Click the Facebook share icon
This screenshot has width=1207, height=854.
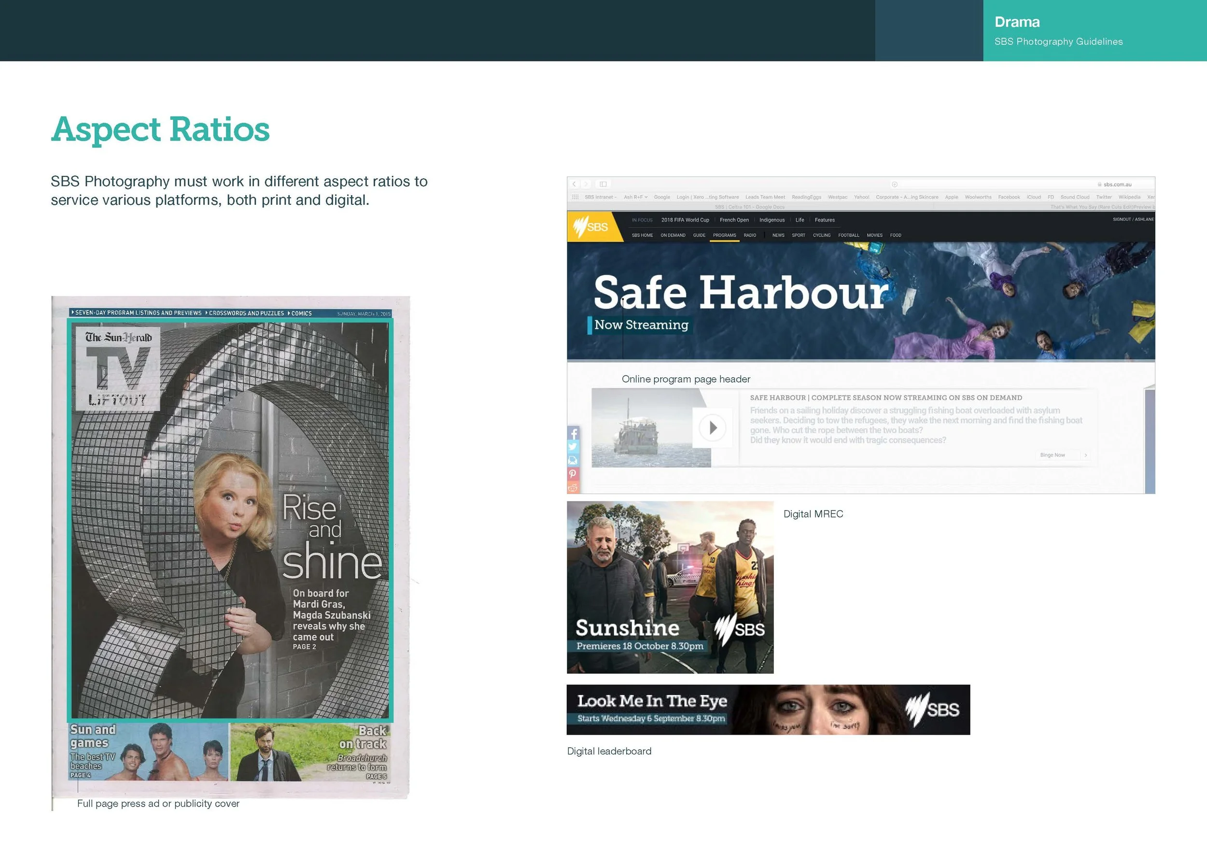click(573, 433)
